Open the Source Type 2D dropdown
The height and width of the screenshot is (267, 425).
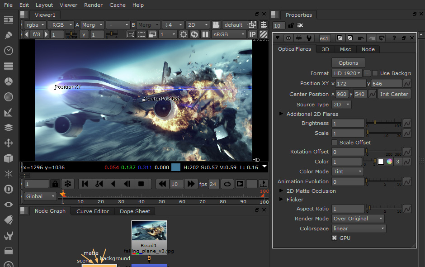pos(341,105)
